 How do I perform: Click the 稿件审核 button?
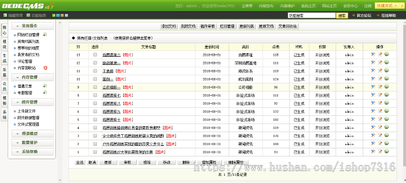[208, 26]
